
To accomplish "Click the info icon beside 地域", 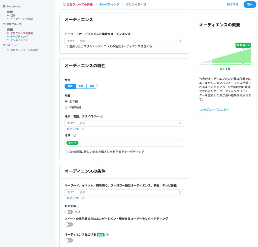I will (75, 135).
